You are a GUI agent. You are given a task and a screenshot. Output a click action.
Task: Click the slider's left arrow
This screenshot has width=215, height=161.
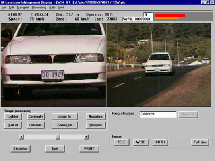(x=21, y=137)
